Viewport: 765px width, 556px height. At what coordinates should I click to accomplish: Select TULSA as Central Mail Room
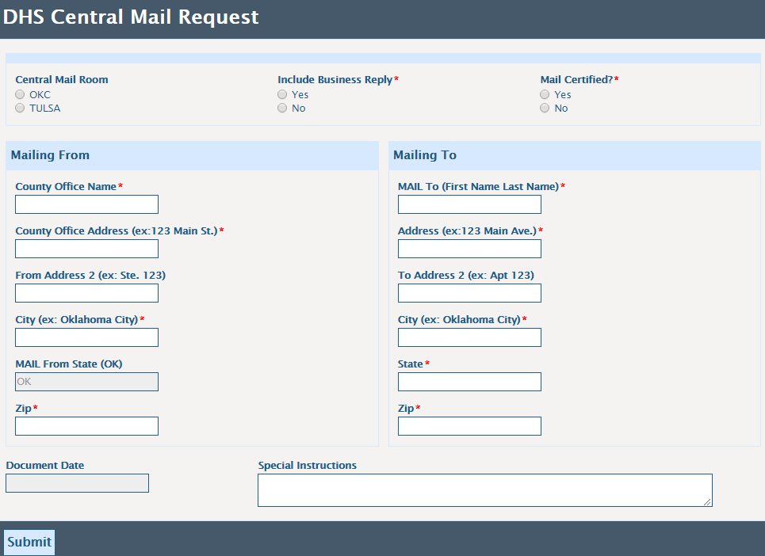(x=20, y=108)
